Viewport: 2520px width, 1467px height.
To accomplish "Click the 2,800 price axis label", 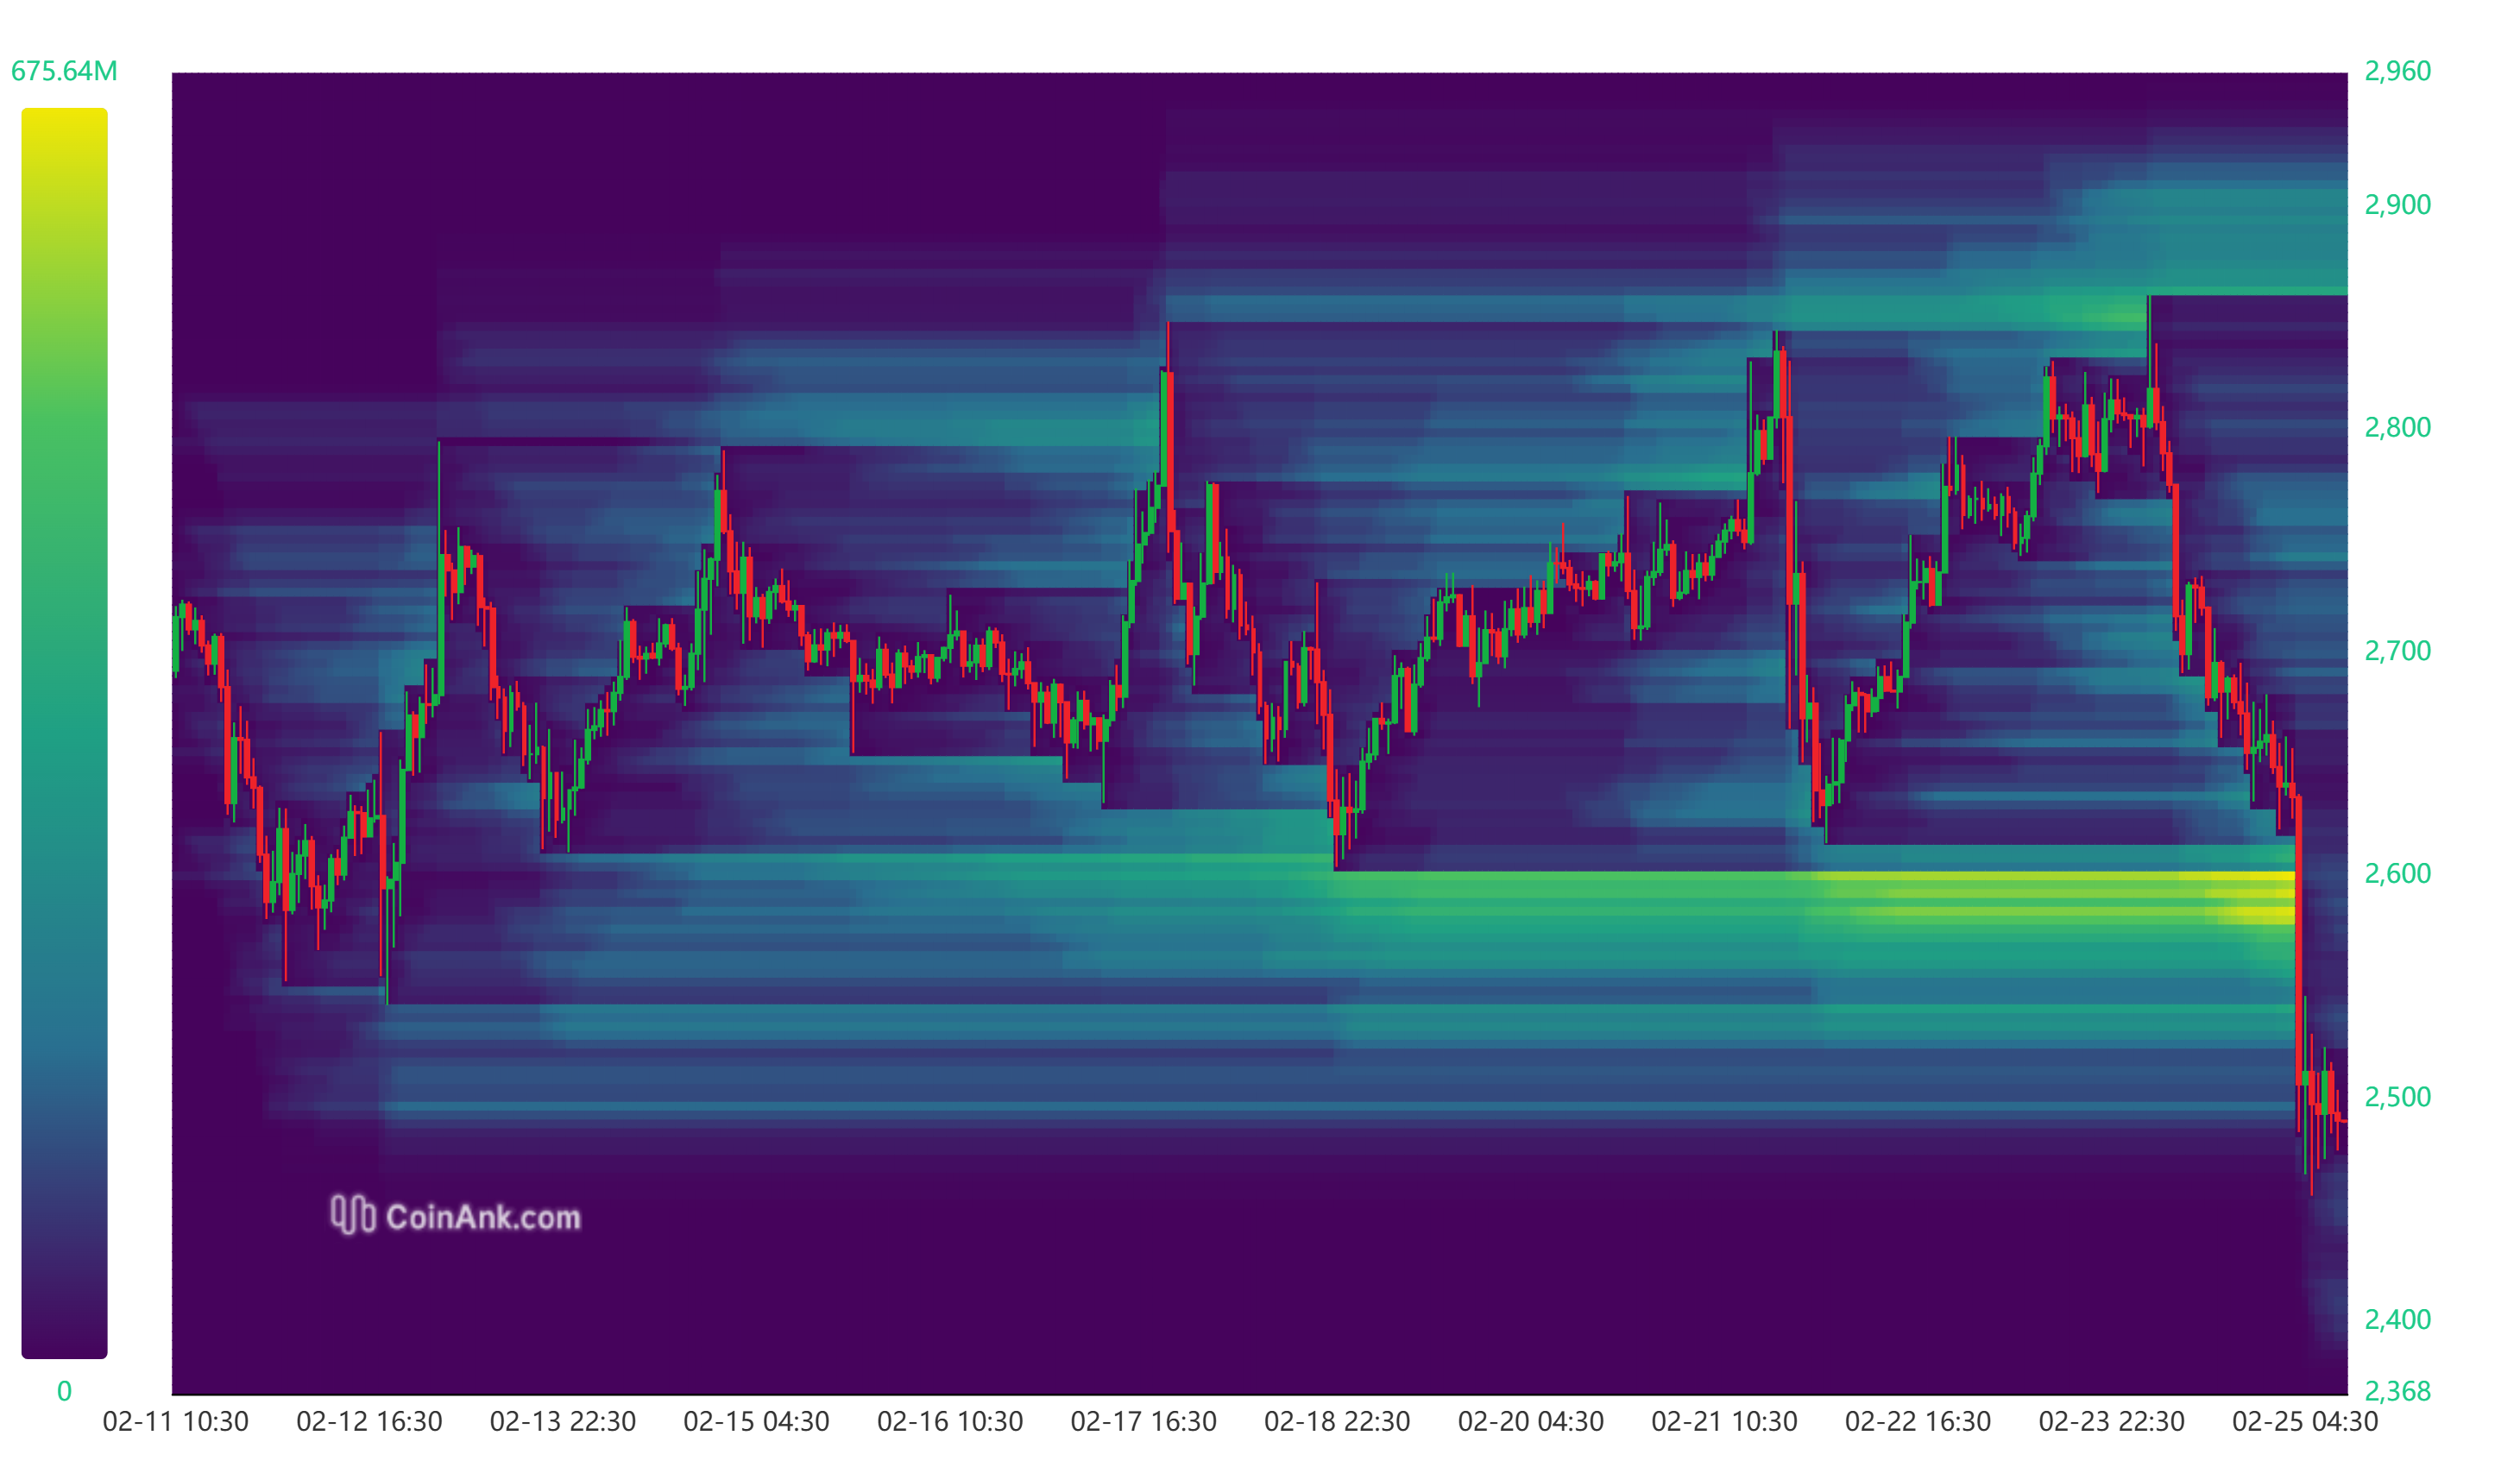I will [2397, 428].
